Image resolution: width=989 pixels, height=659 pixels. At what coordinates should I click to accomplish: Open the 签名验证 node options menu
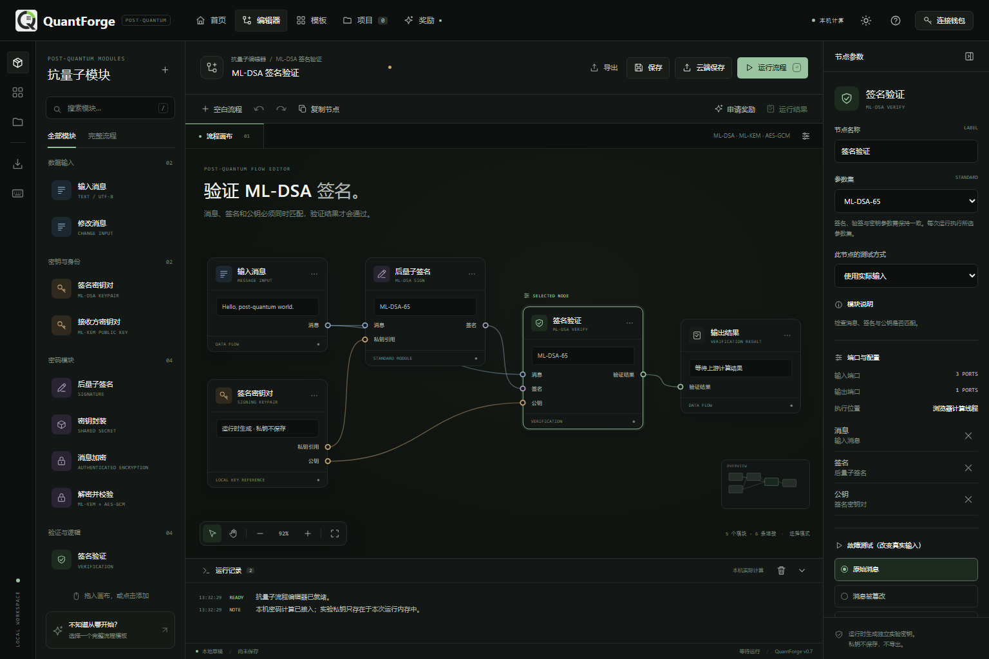click(630, 323)
